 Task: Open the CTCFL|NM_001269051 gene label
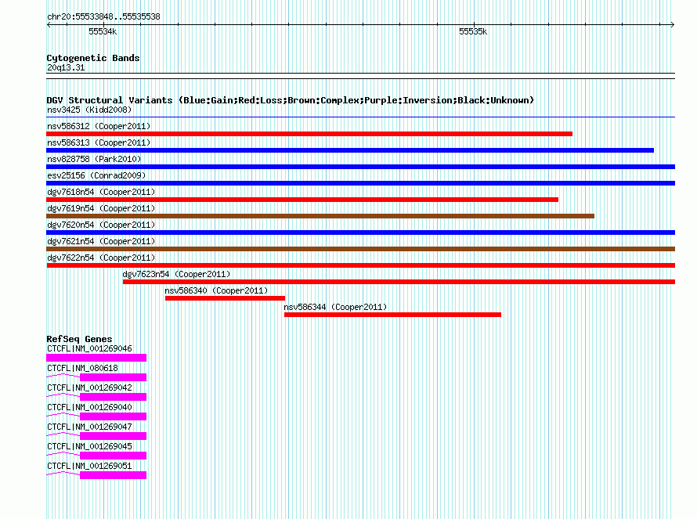point(89,466)
